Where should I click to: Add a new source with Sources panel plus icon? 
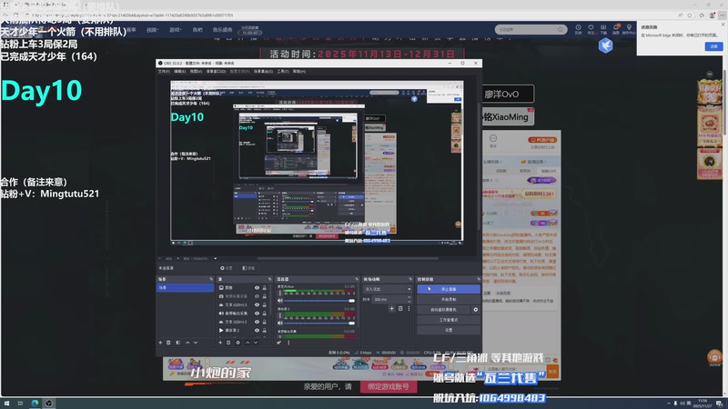220,343
